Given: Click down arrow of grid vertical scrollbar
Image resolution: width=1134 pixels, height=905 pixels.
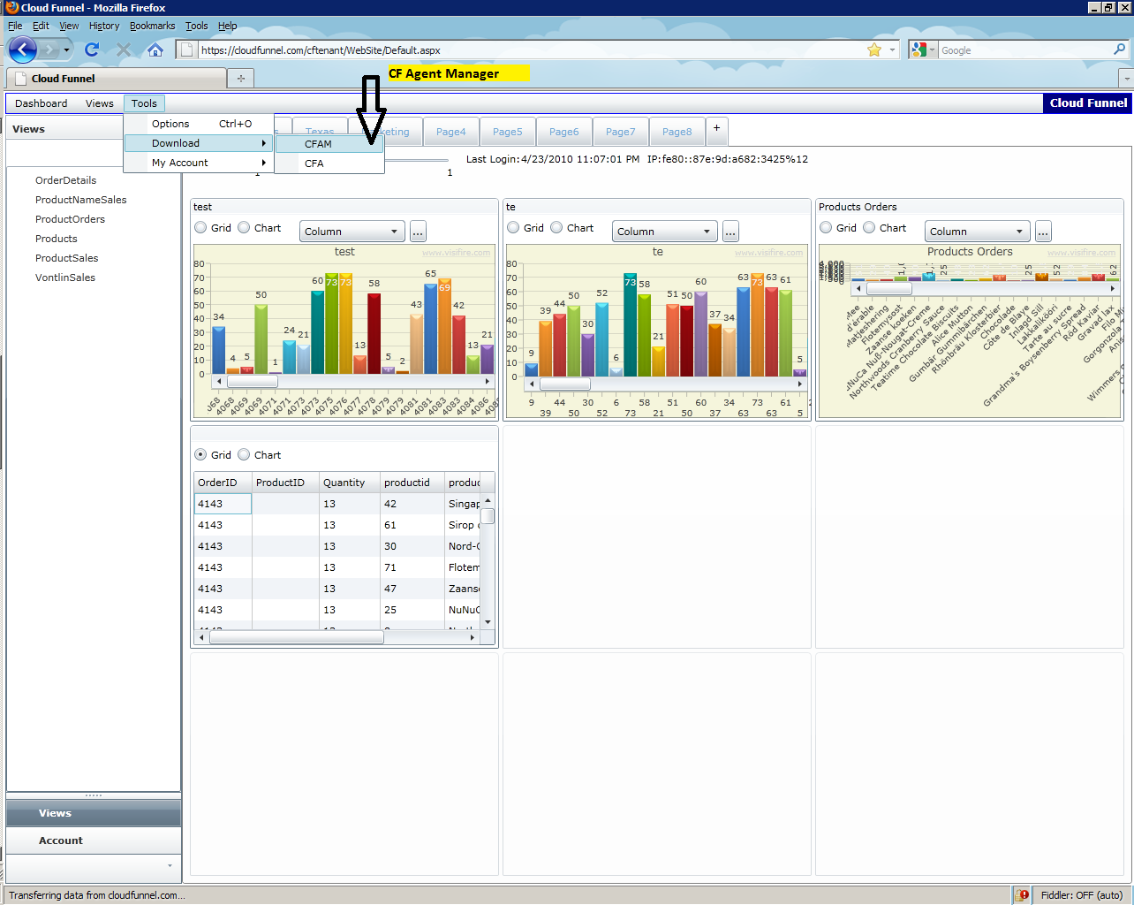Looking at the screenshot, I should click(x=488, y=622).
